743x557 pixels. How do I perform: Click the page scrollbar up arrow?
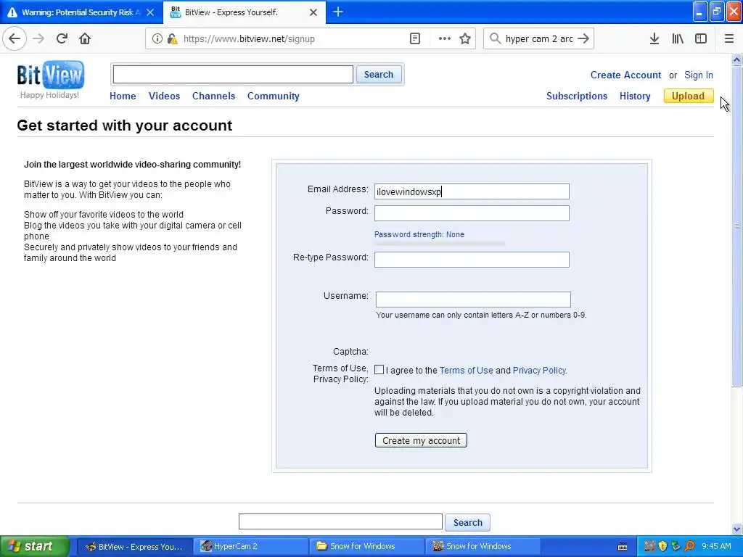(736, 59)
